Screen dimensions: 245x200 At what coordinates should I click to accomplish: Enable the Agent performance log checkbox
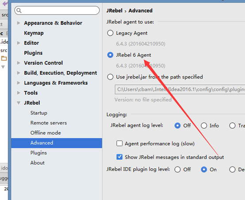pyautogui.click(x=119, y=143)
